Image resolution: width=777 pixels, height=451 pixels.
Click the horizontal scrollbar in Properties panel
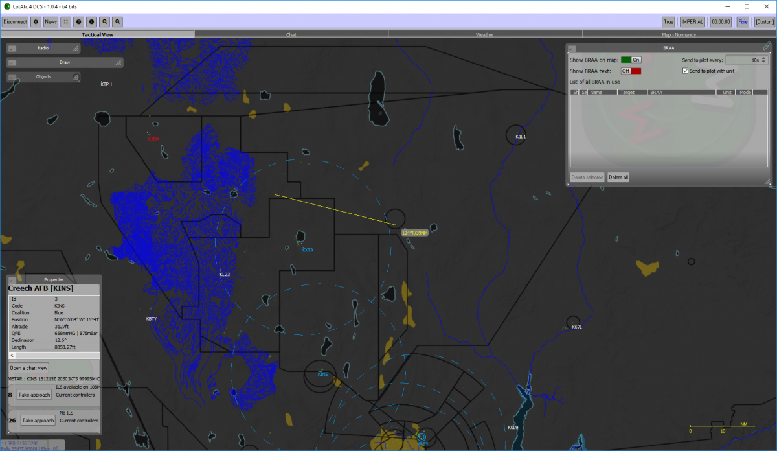click(54, 356)
